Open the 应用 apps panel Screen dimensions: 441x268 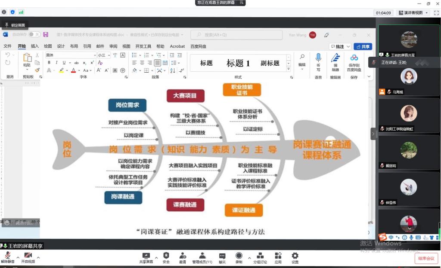coord(278,258)
